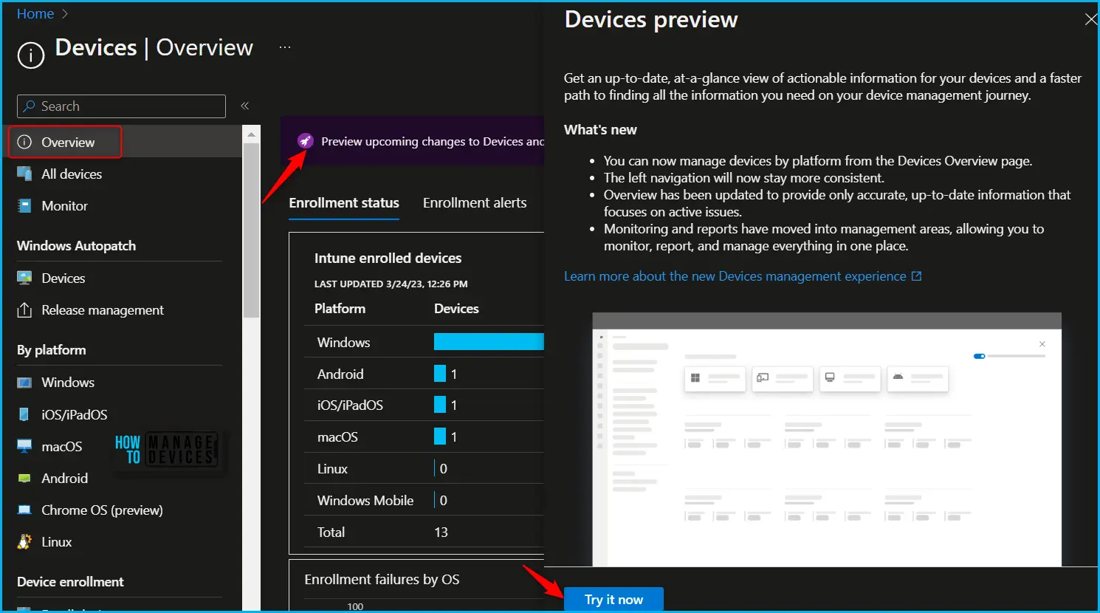Click the iOS/iPadOS row in devices table
Screen dimensions: 1100x613
424,405
